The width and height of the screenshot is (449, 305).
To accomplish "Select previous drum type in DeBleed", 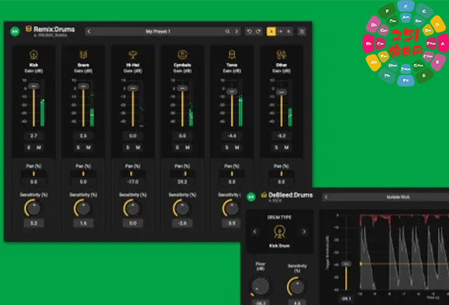I will click(x=255, y=232).
